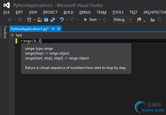166x115 pixels.
Task: Toggle the pin on the PythonApplication1.py tab
Action: pyautogui.click(x=53, y=29)
